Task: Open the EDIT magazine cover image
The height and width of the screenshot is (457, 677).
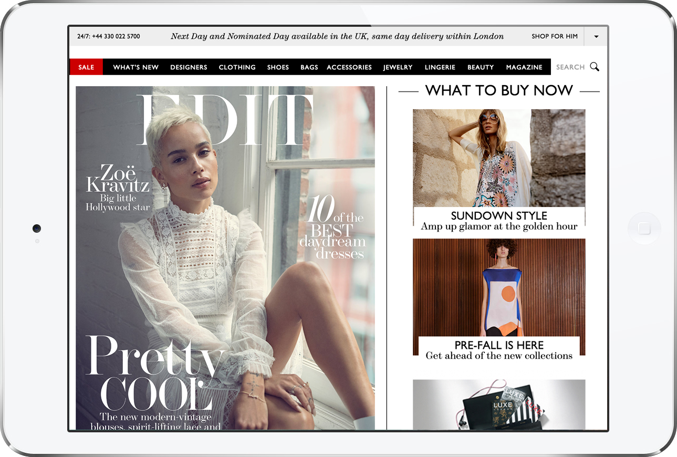Action: pos(225,258)
